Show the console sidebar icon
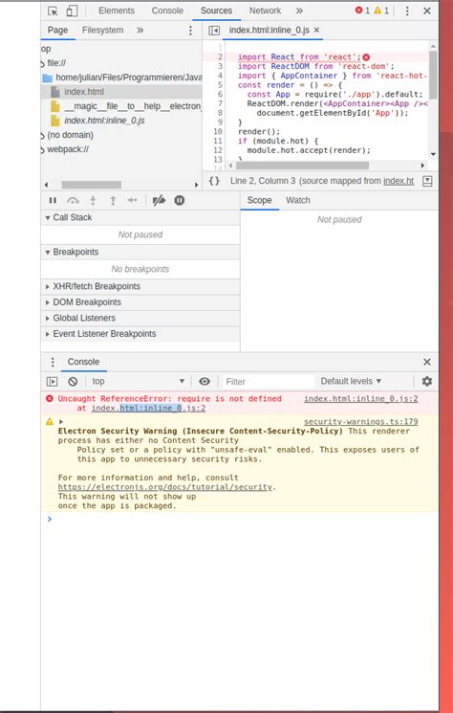 point(53,382)
